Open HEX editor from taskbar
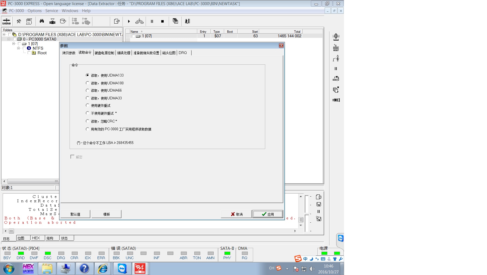The height and width of the screenshot is (275, 487). tap(28, 268)
